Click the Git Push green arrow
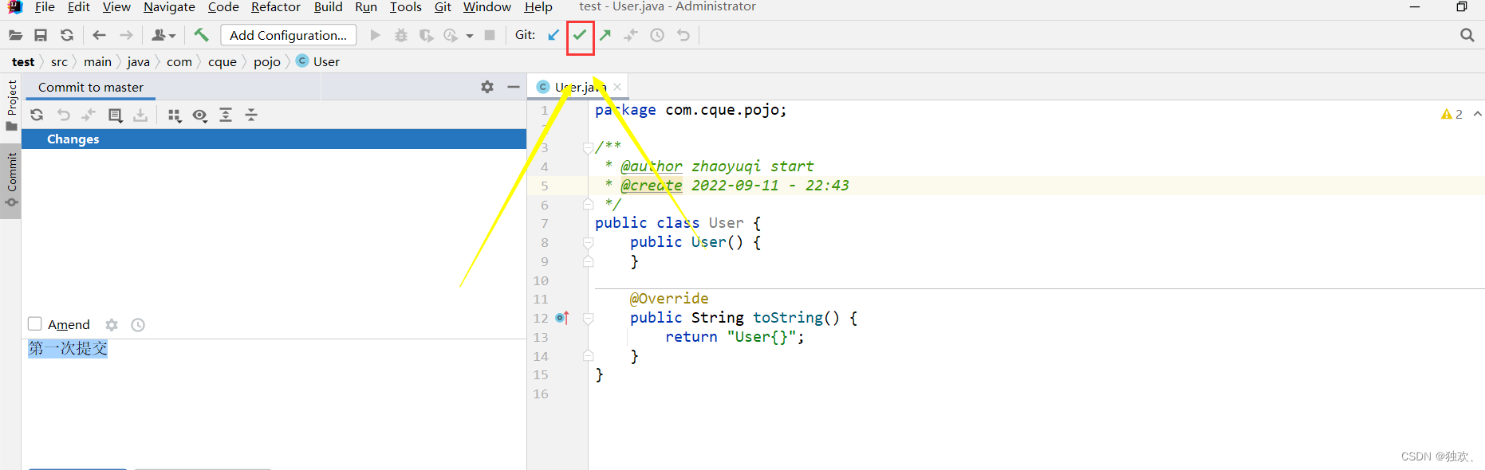The width and height of the screenshot is (1485, 470). pos(605,35)
